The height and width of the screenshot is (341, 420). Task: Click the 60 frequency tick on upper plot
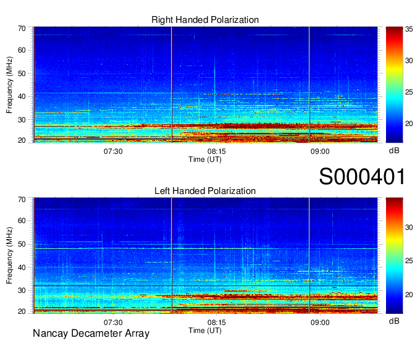point(22,51)
